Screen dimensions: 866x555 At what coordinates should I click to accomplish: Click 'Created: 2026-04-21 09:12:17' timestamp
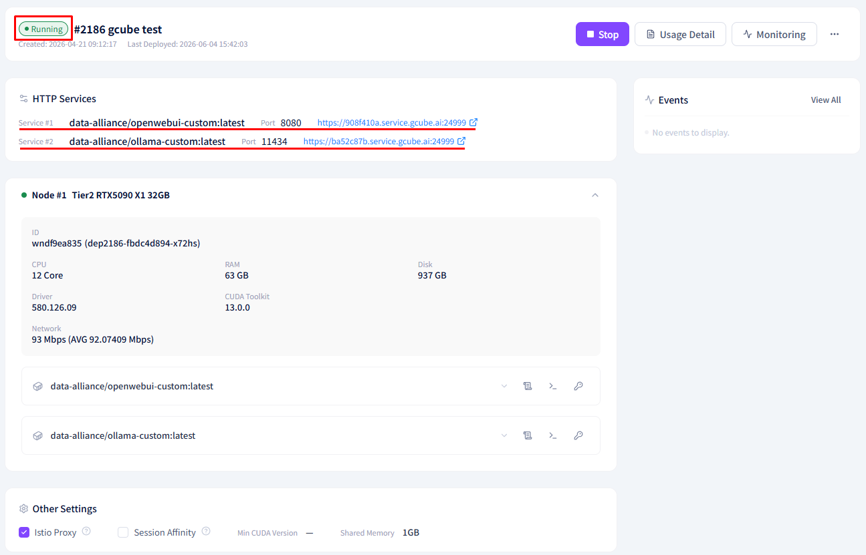point(68,44)
